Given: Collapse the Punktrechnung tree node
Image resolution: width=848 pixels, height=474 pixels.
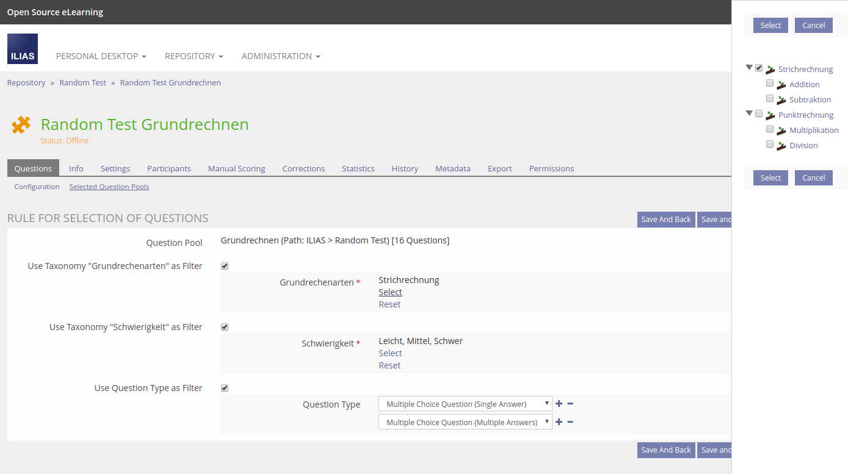Looking at the screenshot, I should (749, 113).
